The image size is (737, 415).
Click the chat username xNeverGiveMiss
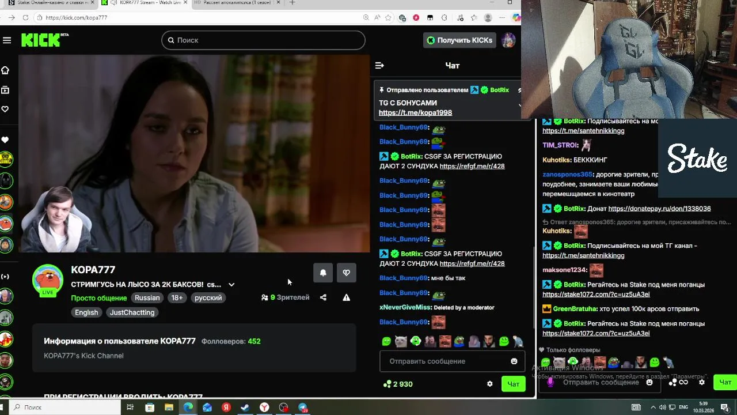405,308
